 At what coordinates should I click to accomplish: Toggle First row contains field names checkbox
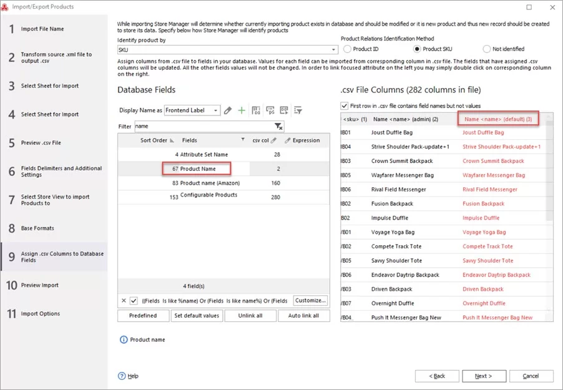(345, 106)
